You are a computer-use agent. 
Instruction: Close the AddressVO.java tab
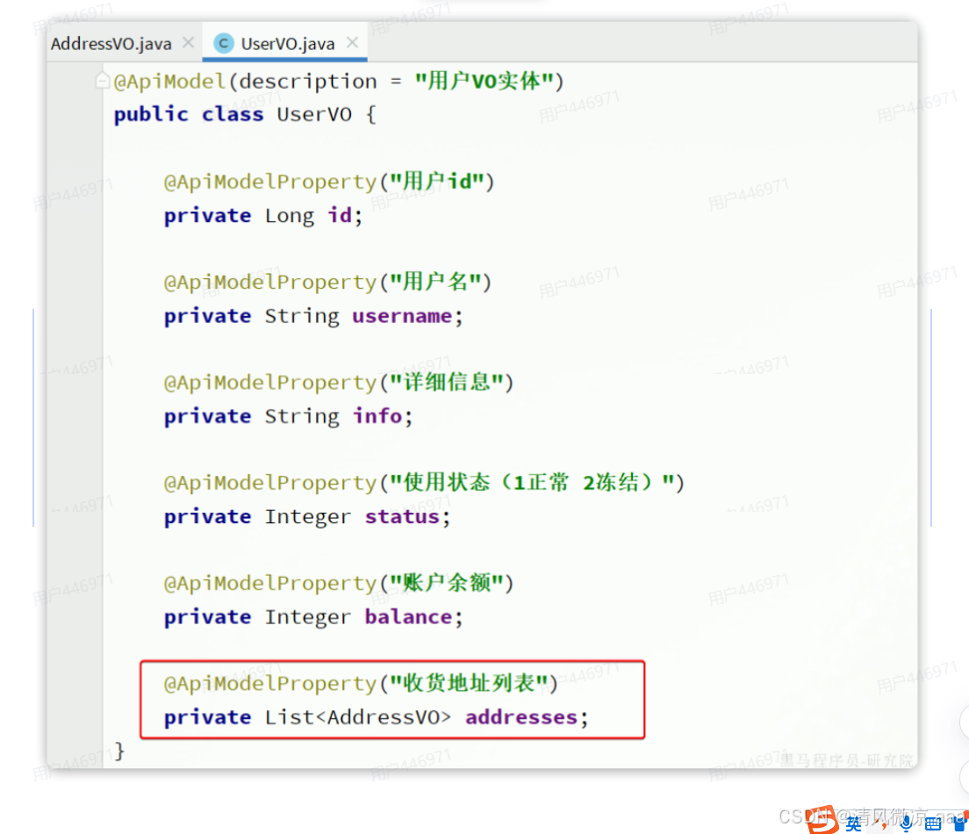pos(189,43)
